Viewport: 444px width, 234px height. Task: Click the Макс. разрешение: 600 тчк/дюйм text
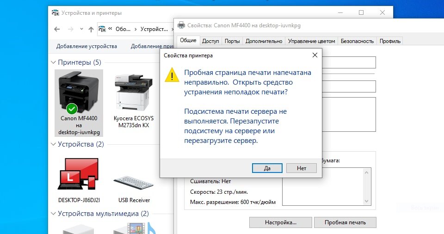coord(233,202)
